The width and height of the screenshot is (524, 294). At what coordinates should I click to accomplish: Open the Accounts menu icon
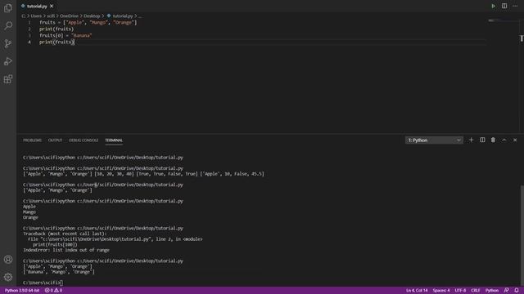tap(8, 260)
